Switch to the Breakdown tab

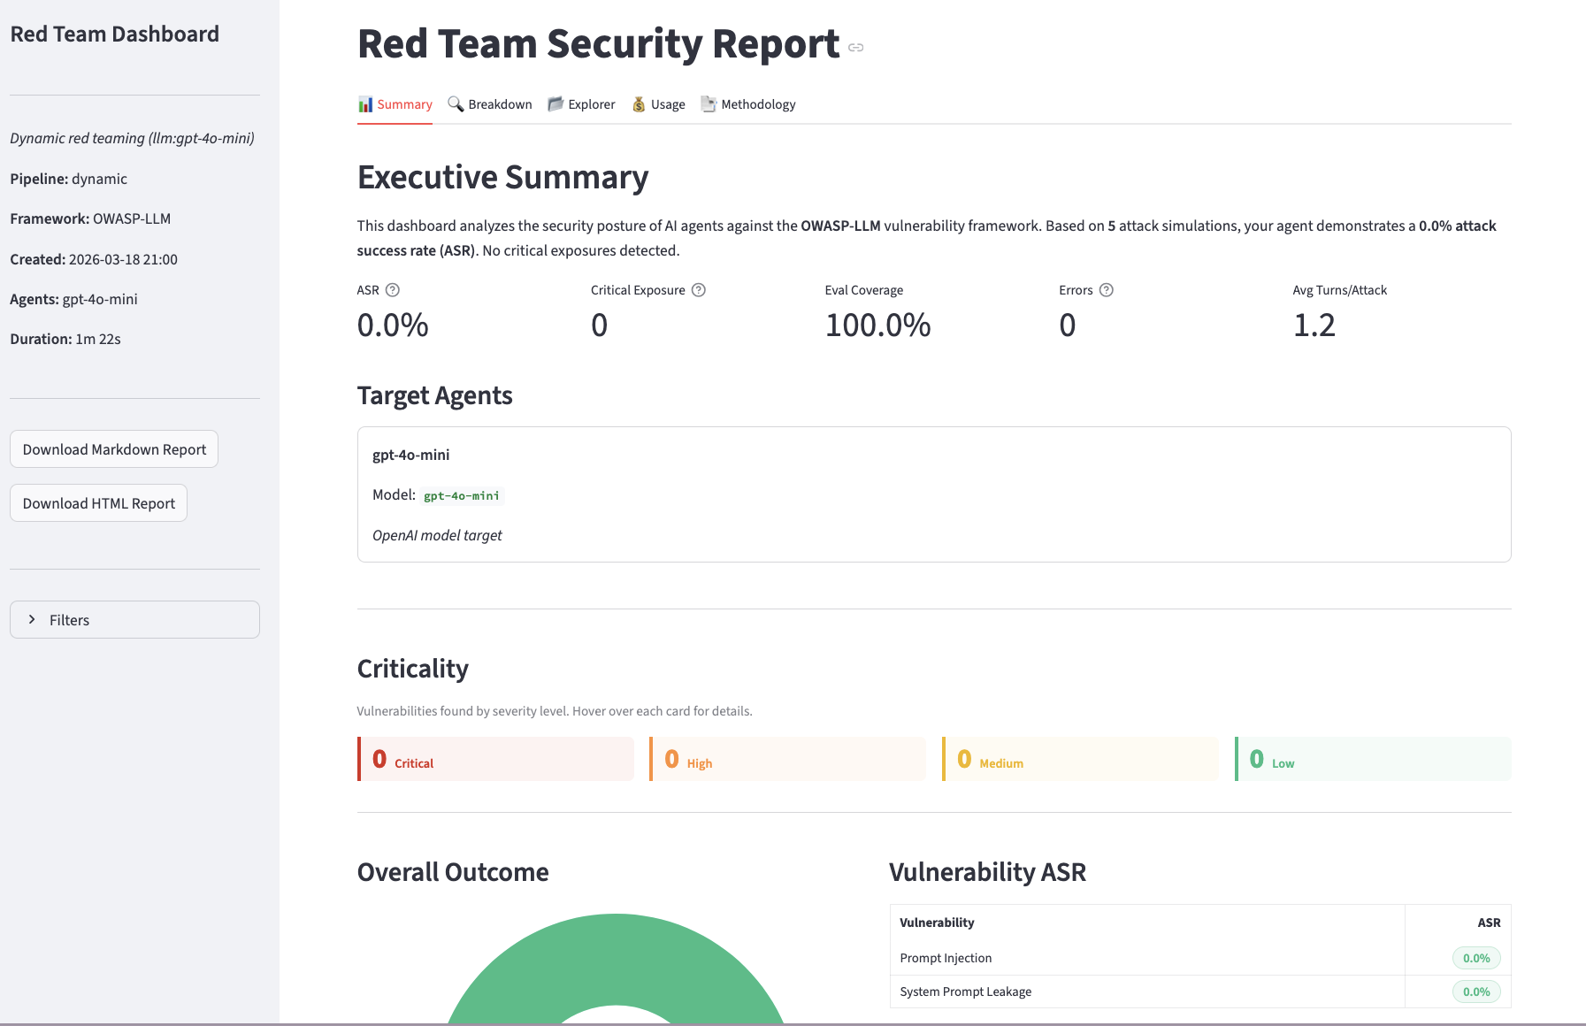coord(500,103)
